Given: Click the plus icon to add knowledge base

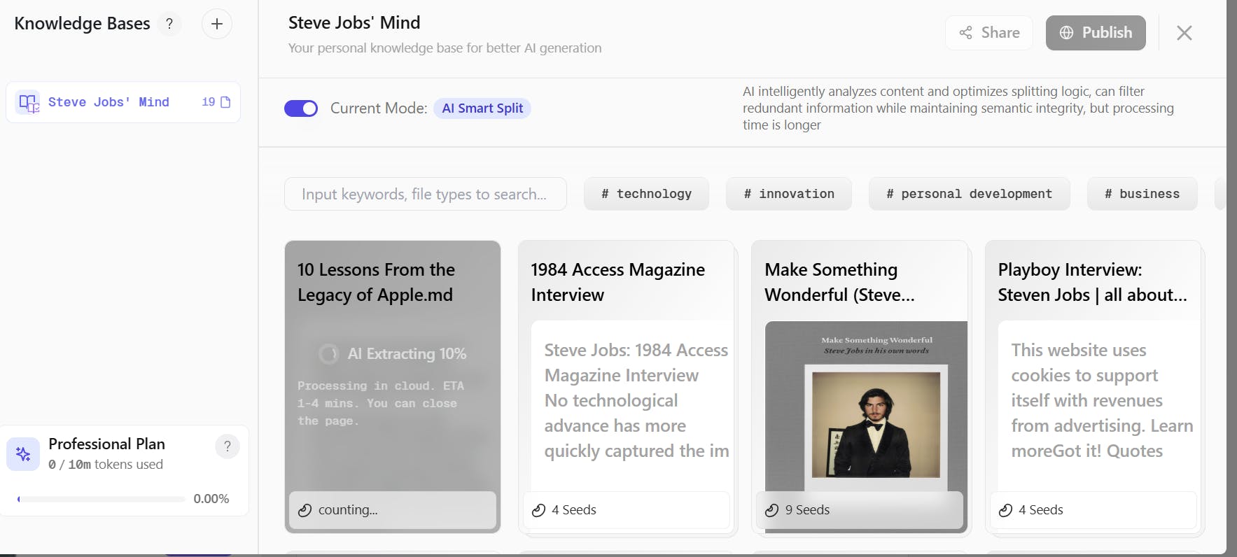Looking at the screenshot, I should (x=217, y=24).
